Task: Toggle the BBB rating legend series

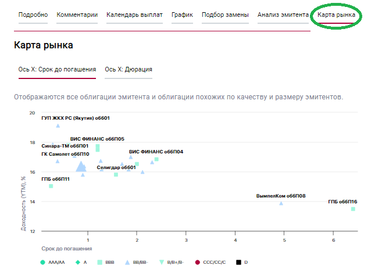Action: click(x=105, y=262)
